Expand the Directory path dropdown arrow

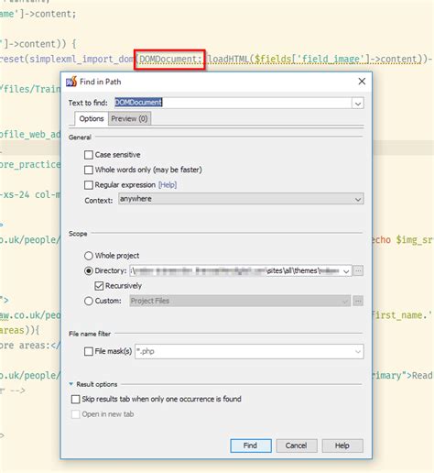click(x=346, y=271)
